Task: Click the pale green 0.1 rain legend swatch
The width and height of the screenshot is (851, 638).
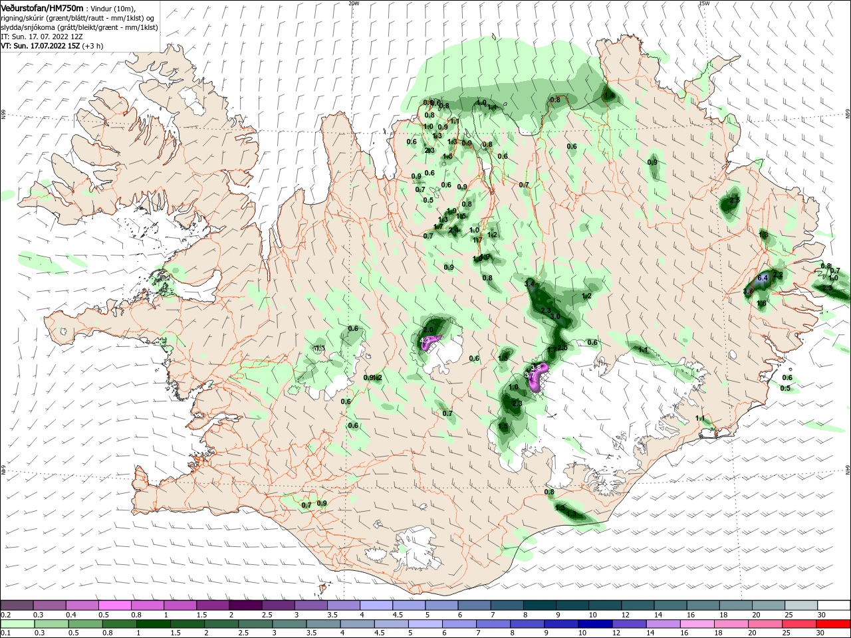Action: pos(17,624)
